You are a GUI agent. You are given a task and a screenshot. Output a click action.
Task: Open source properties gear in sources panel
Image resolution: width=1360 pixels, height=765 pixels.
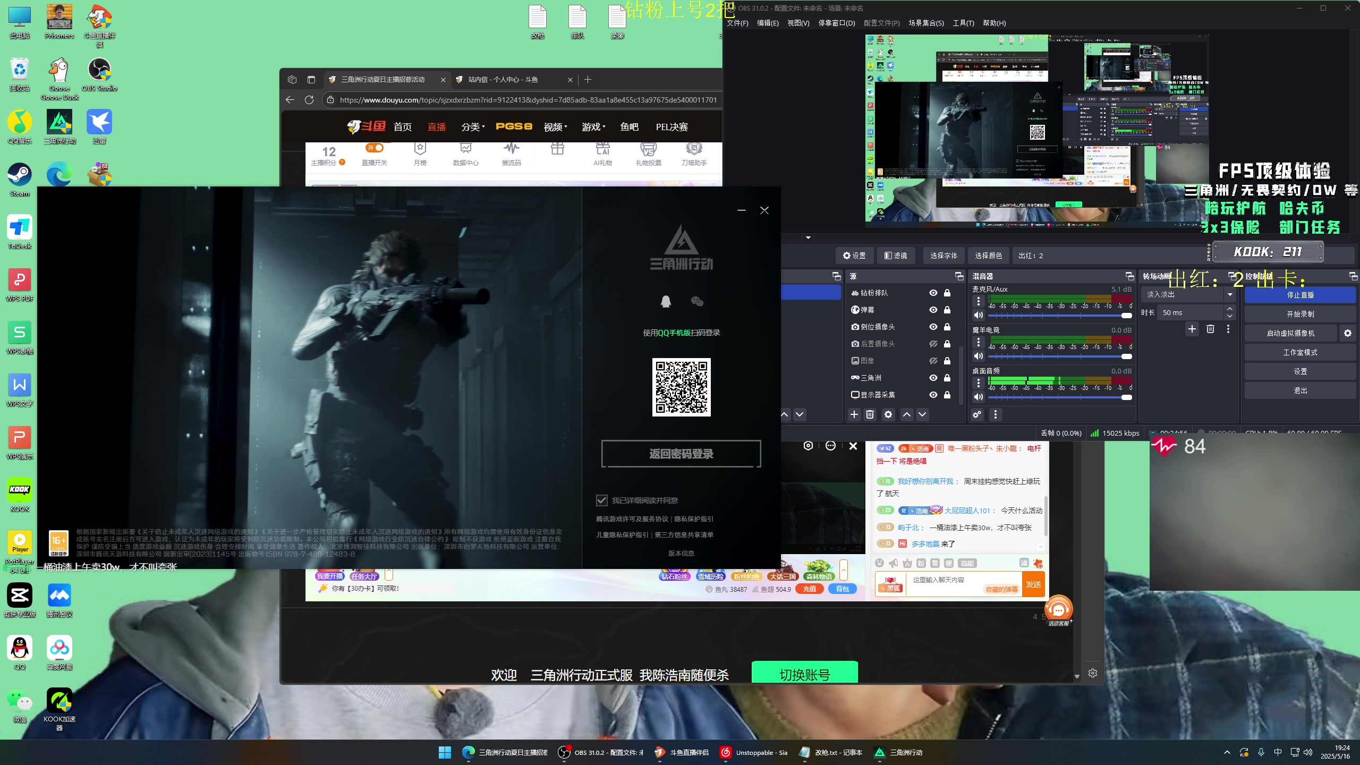coord(888,414)
